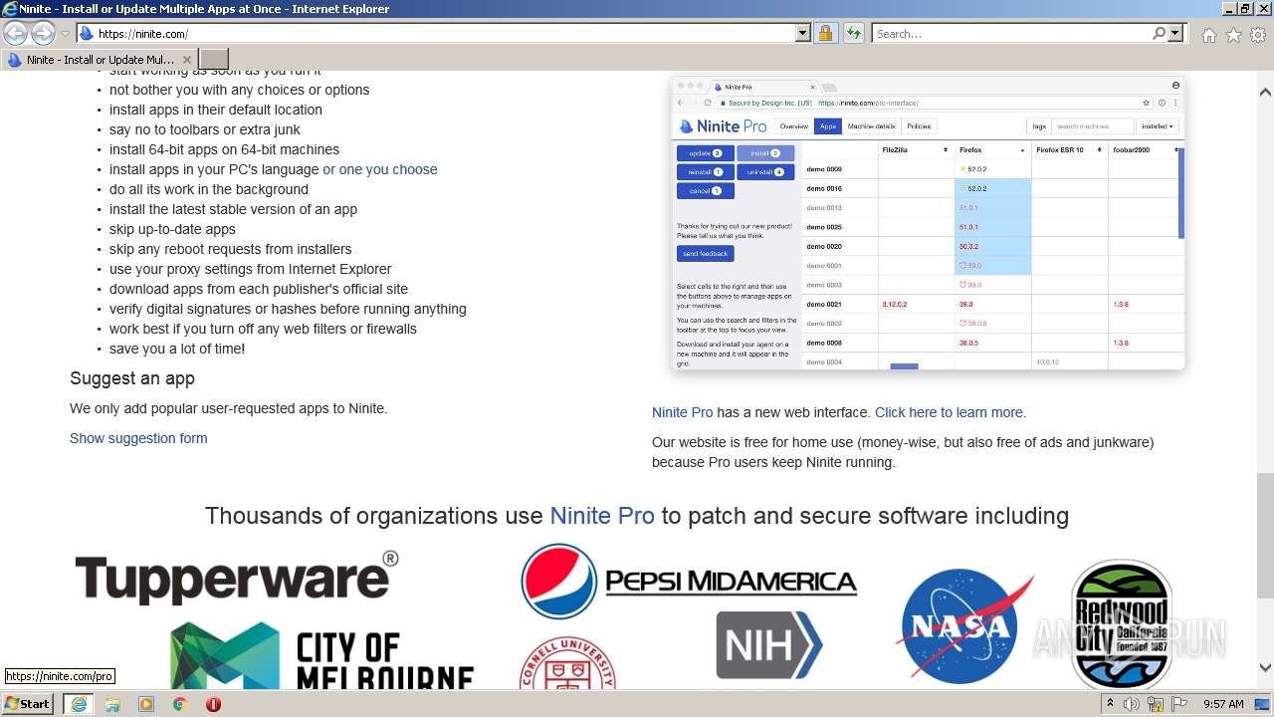Click the NIH logo
The height and width of the screenshot is (717, 1274).
pos(769,645)
